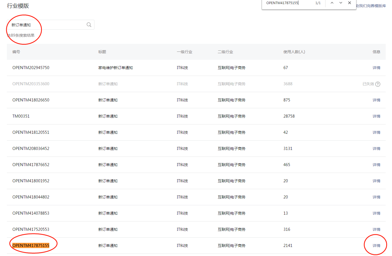Viewport: 392px width, 256px height.
Task: Click the 使用人数(人) column header
Action: point(294,52)
